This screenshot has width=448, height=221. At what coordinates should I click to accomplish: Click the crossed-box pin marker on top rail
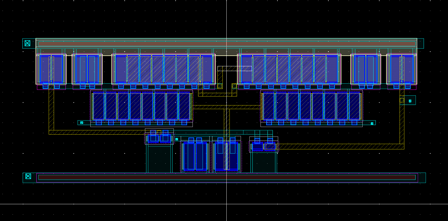(x=27, y=43)
